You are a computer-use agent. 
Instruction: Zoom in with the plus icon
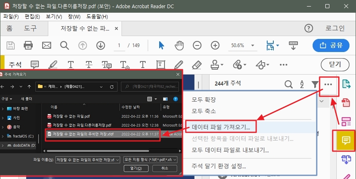pos(215,45)
